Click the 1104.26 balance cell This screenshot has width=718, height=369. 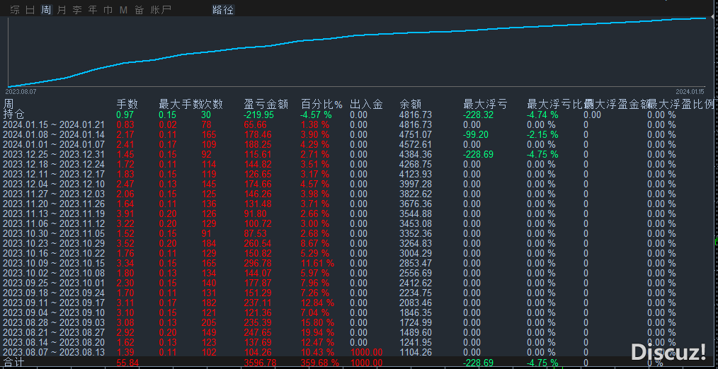click(416, 352)
